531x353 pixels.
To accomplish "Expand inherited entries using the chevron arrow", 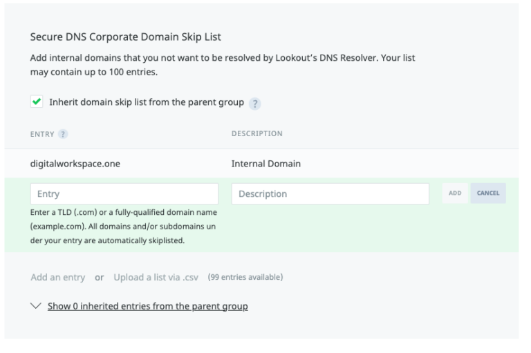I will (x=36, y=306).
